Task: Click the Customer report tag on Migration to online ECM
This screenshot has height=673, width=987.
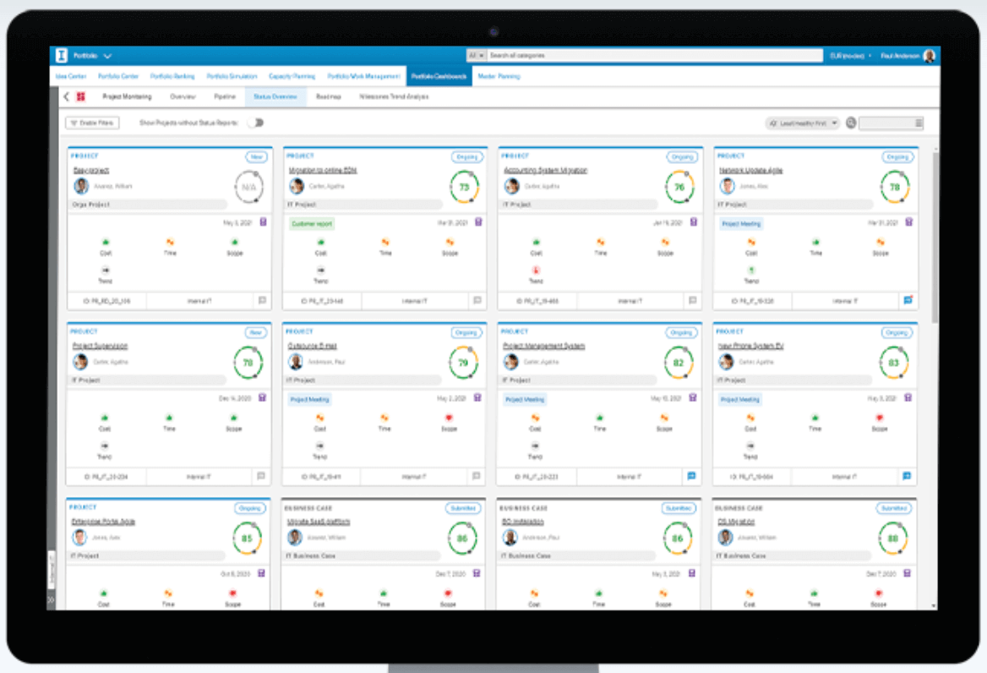Action: pos(312,222)
